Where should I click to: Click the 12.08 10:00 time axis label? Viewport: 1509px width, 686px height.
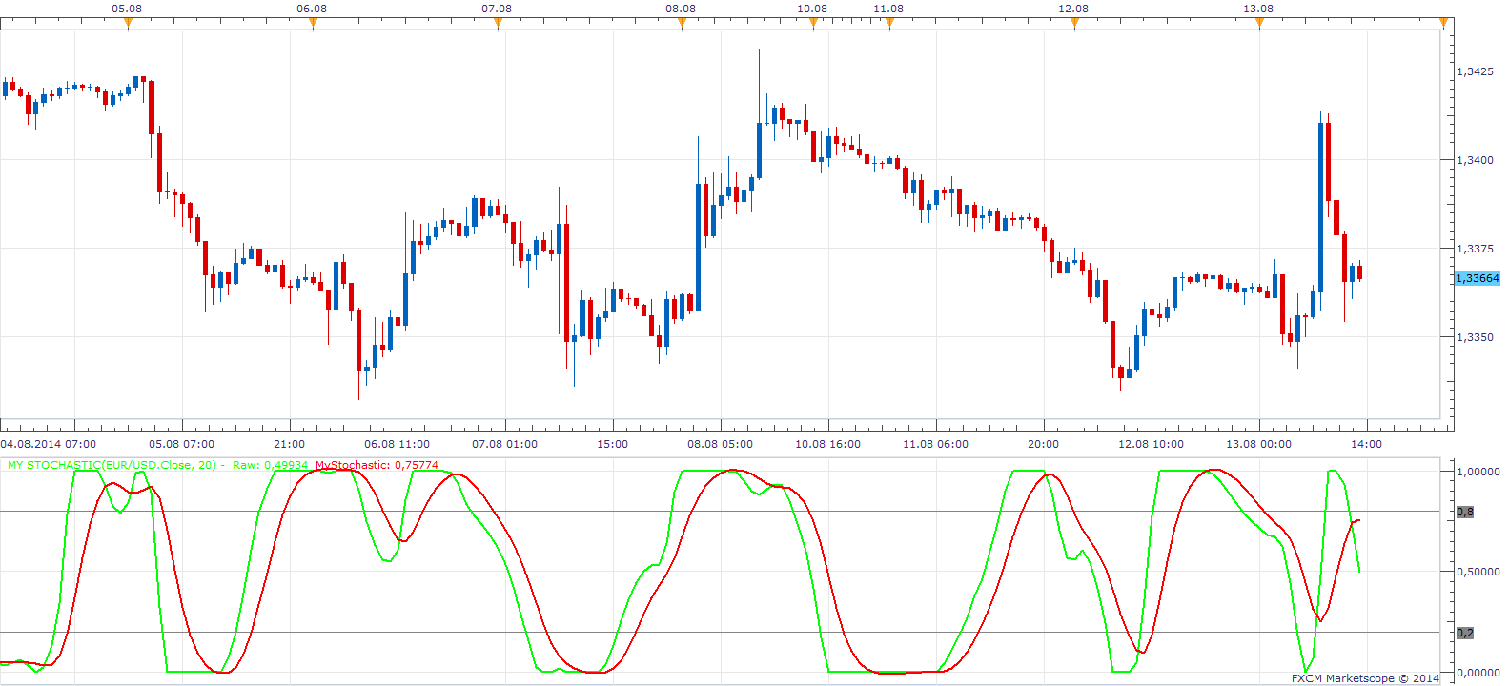point(1152,444)
